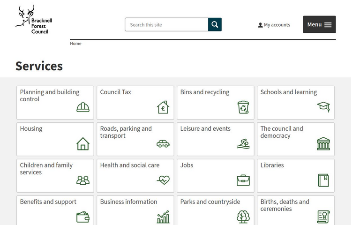Open My accounts
360x225 pixels.
274,25
